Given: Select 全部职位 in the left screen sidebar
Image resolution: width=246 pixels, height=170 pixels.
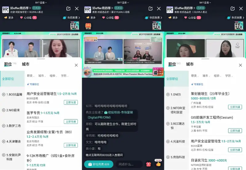Looking at the screenshot, I should [12, 79].
